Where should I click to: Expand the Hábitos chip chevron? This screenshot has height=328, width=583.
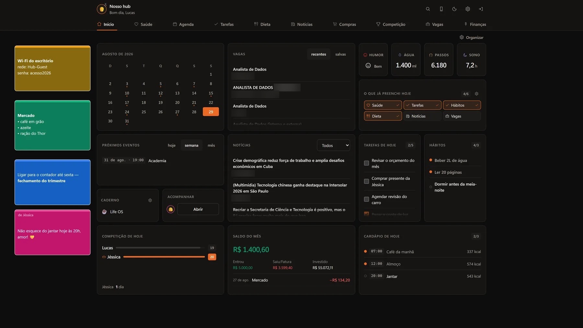(x=477, y=105)
